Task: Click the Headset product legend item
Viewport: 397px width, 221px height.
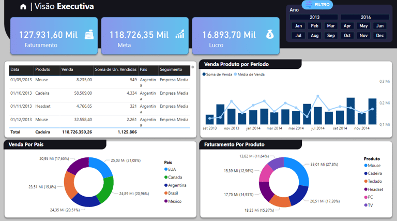Action: [374, 189]
